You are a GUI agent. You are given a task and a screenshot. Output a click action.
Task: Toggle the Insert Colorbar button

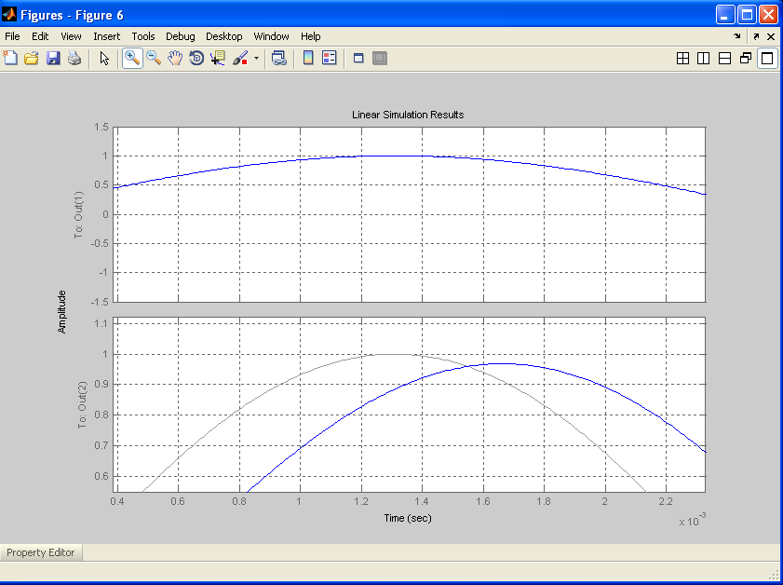(x=308, y=58)
